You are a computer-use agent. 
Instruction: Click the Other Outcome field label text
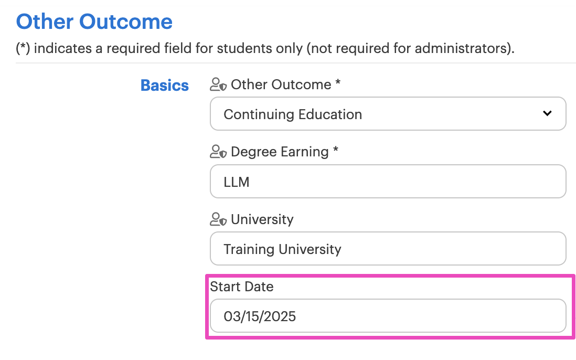pyautogui.click(x=281, y=84)
